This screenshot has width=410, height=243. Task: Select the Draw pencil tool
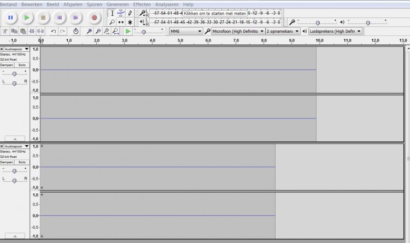pyautogui.click(x=130, y=13)
